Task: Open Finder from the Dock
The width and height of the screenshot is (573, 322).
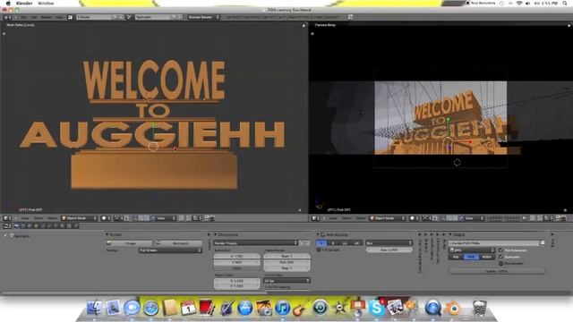Action: 94,308
